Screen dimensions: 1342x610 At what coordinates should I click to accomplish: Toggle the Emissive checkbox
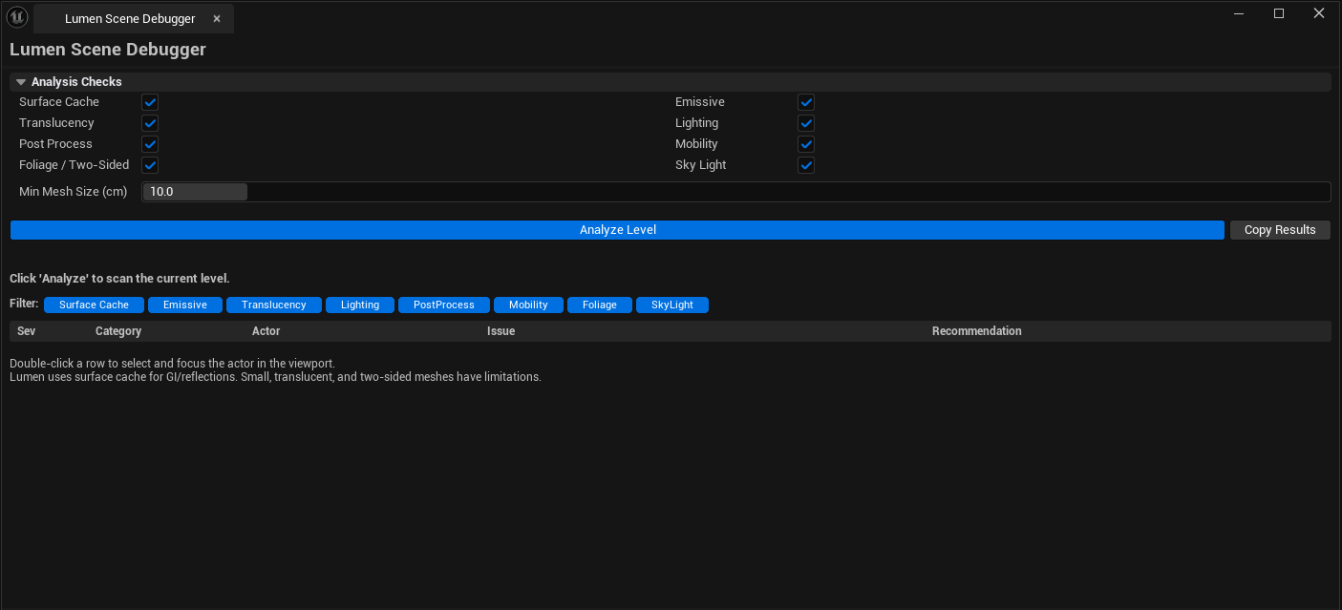point(806,102)
